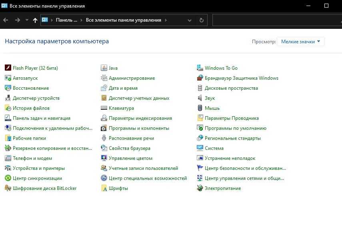Open address bar previous locations dropdown
The width and height of the screenshot is (342, 232).
(191, 20)
